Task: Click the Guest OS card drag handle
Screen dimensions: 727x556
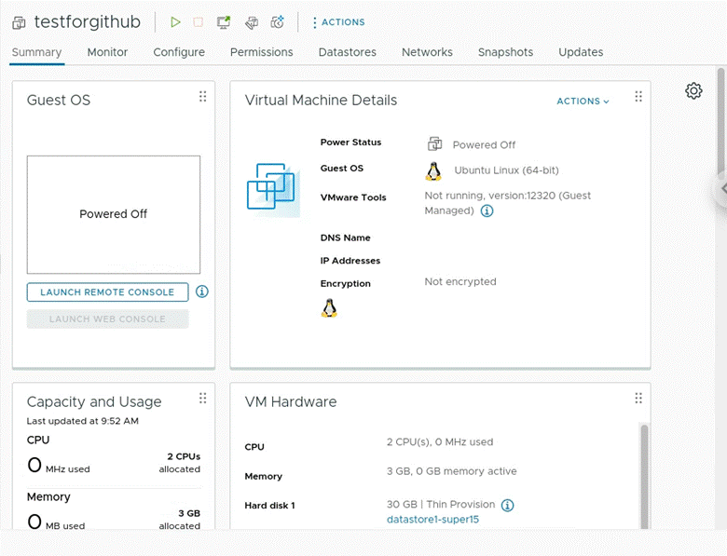Action: pyautogui.click(x=202, y=96)
